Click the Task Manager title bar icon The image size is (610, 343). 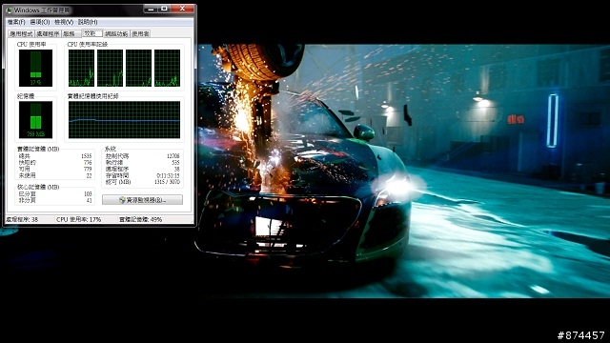[x=10, y=10]
